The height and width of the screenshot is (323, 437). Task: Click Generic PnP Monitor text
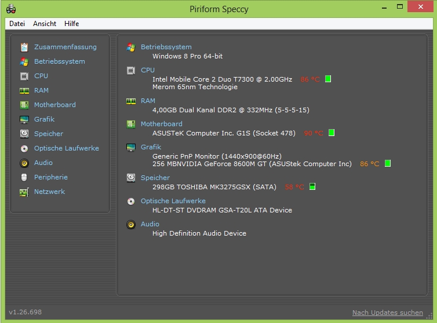(x=217, y=156)
